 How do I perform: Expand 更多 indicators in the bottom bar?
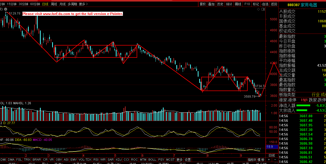pos(179,160)
